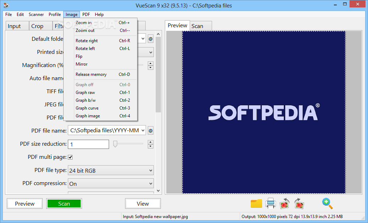The width and height of the screenshot is (368, 223).
Task: Select Mirror in the Image menu
Action: [101, 64]
